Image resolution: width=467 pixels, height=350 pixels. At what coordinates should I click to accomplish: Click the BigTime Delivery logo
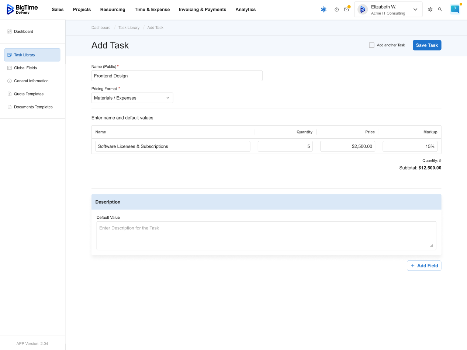coord(23,10)
